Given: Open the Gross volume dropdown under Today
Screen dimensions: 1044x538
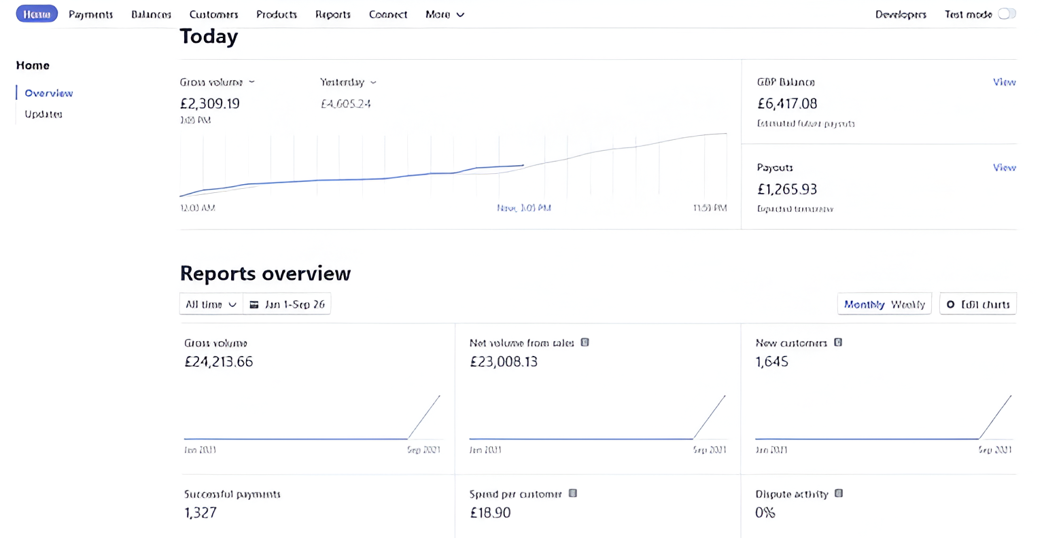Looking at the screenshot, I should (217, 82).
